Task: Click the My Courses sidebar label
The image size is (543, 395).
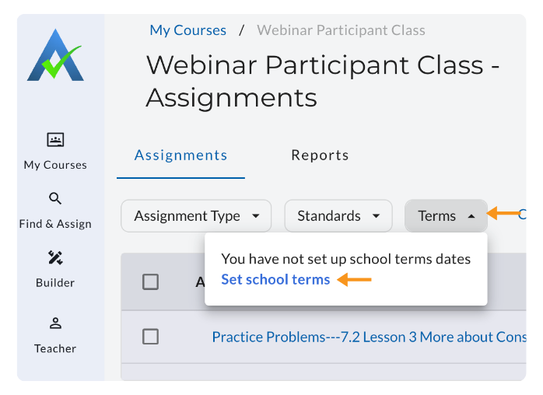Action: (55, 165)
